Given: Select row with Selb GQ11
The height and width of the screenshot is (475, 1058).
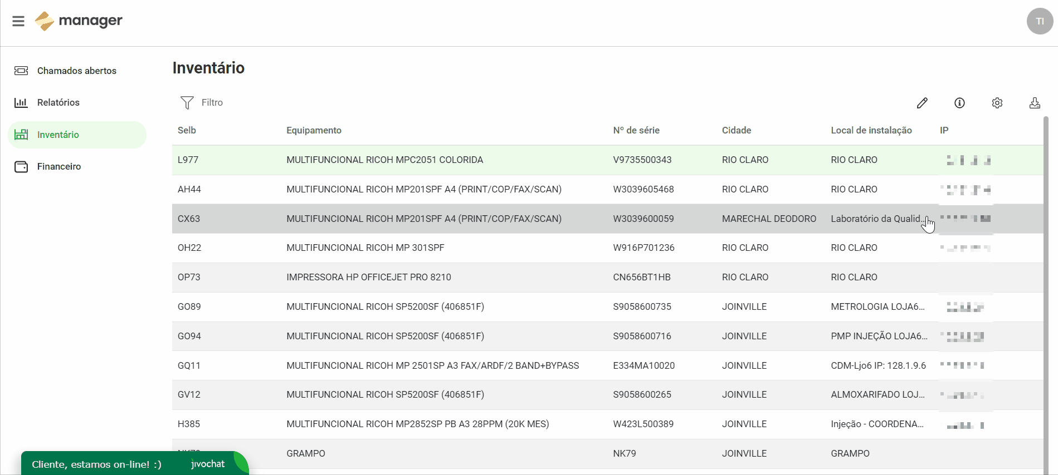Looking at the screenshot, I should [607, 365].
